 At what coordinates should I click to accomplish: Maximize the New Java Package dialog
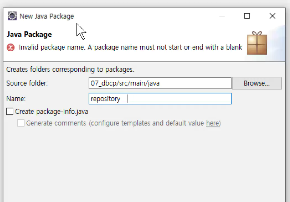[x=247, y=16]
